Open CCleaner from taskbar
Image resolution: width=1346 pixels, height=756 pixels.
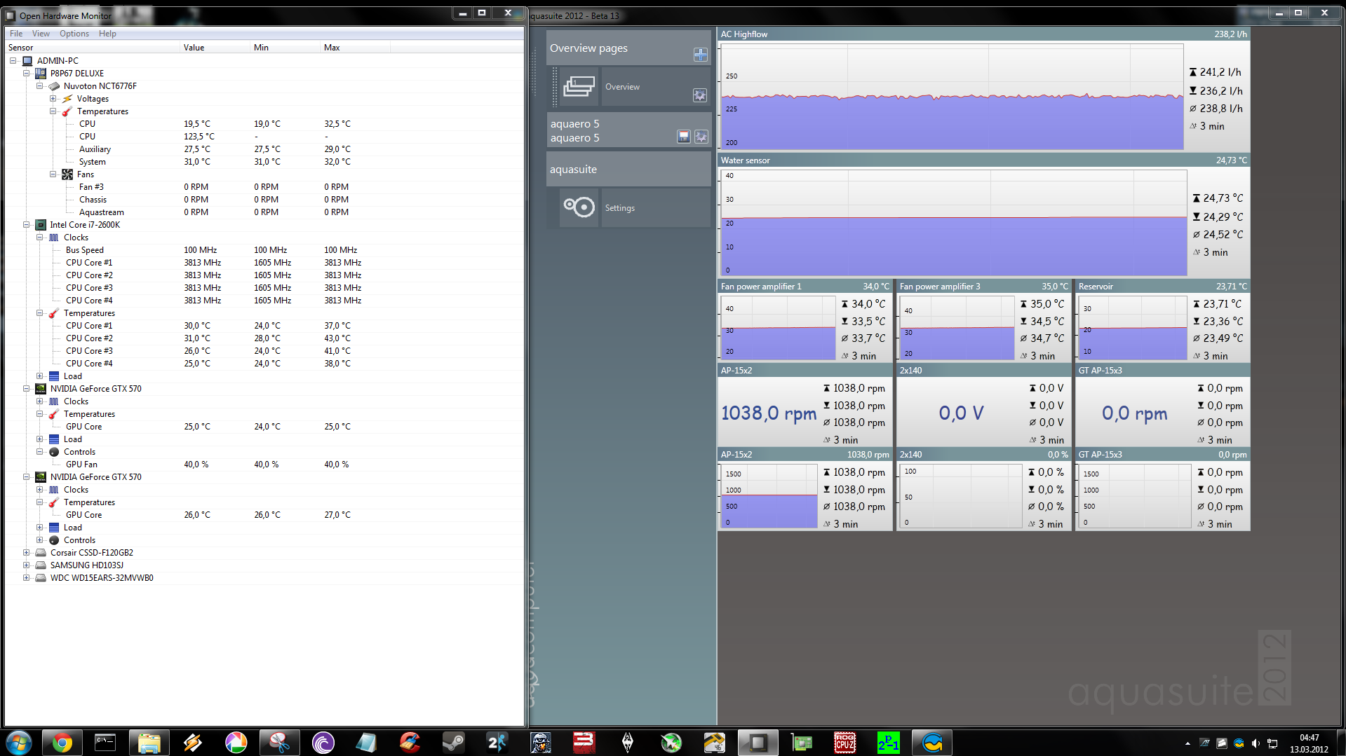410,743
